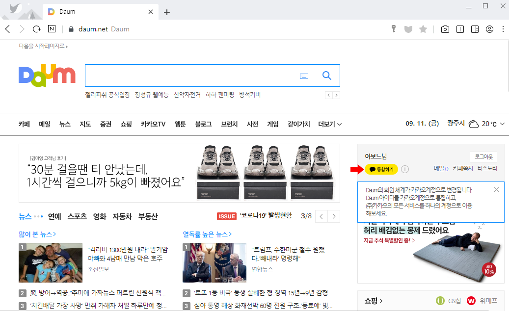Screen dimensions: 509x311
Task: Click the Daum logo
Action: [47, 76]
